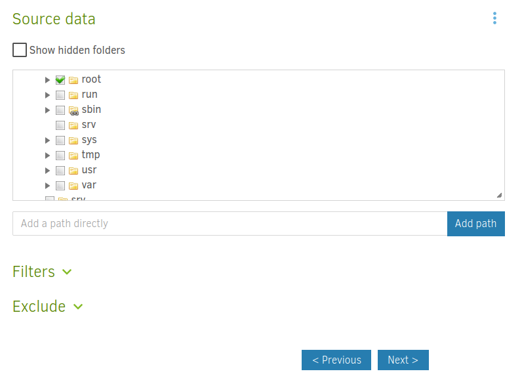Check the srv folder checkbox
The height and width of the screenshot is (382, 522).
[x=60, y=125]
